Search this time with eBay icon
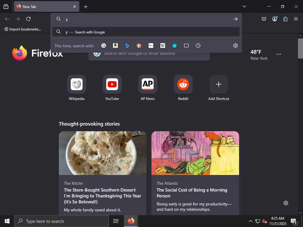Viewport: 303px width, 227px height. pyautogui.click(x=151, y=46)
